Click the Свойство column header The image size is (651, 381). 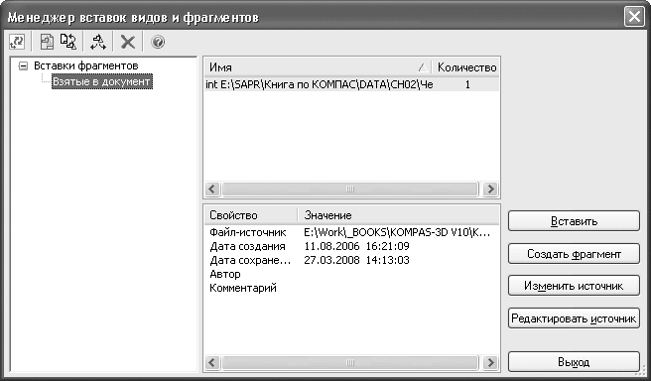tap(251, 215)
